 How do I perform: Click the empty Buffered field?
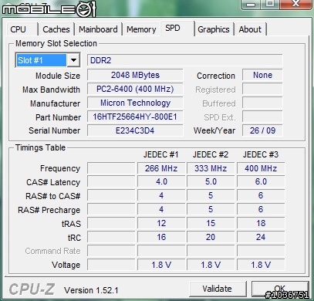[x=262, y=103]
